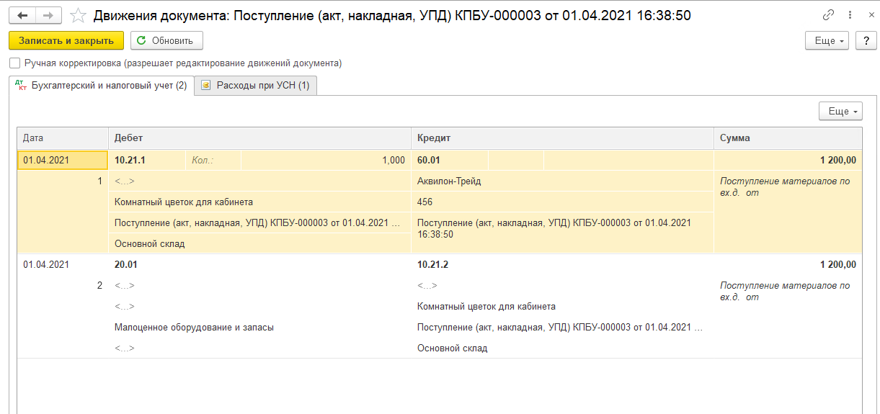Enable the Ручная корректировка checkbox
Screen dimensions: 880x414
click(x=15, y=63)
